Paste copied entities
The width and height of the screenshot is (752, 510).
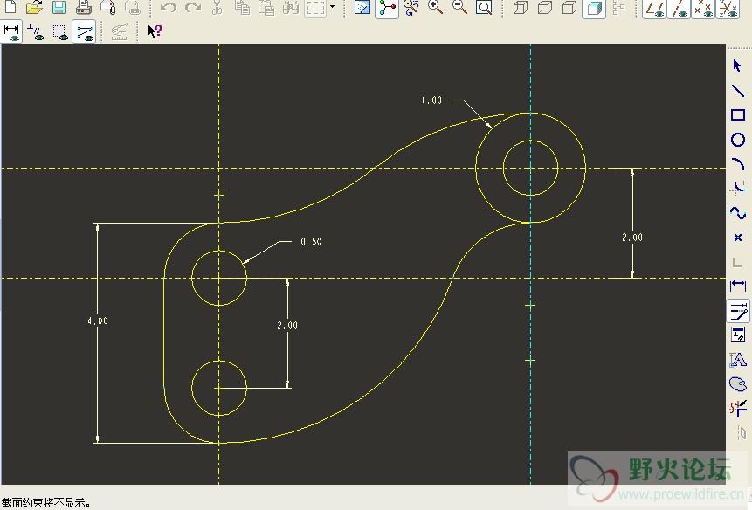pyautogui.click(x=266, y=7)
